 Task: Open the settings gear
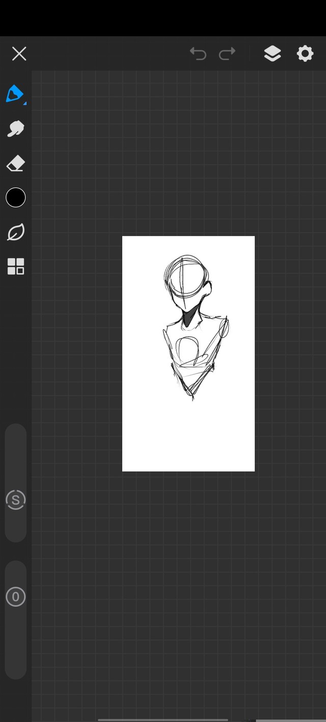click(305, 54)
